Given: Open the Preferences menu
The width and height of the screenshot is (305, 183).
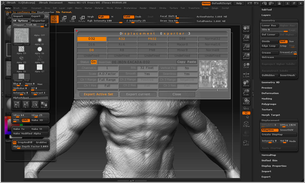Looking at the screenshot, I should pos(130,8).
